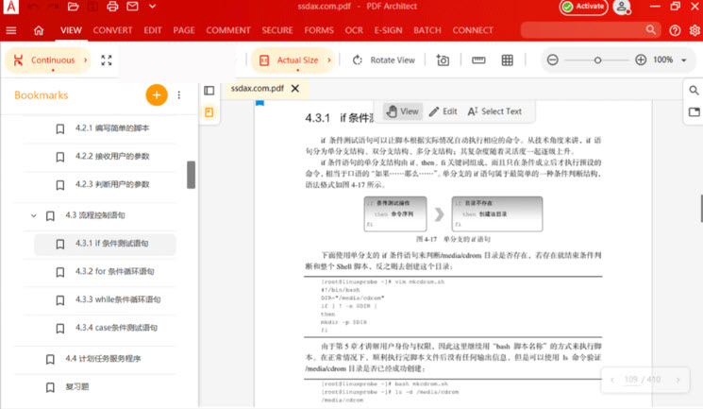Image resolution: width=703 pixels, height=409 pixels.
Task: Switch to Edit mode
Action: click(x=443, y=111)
